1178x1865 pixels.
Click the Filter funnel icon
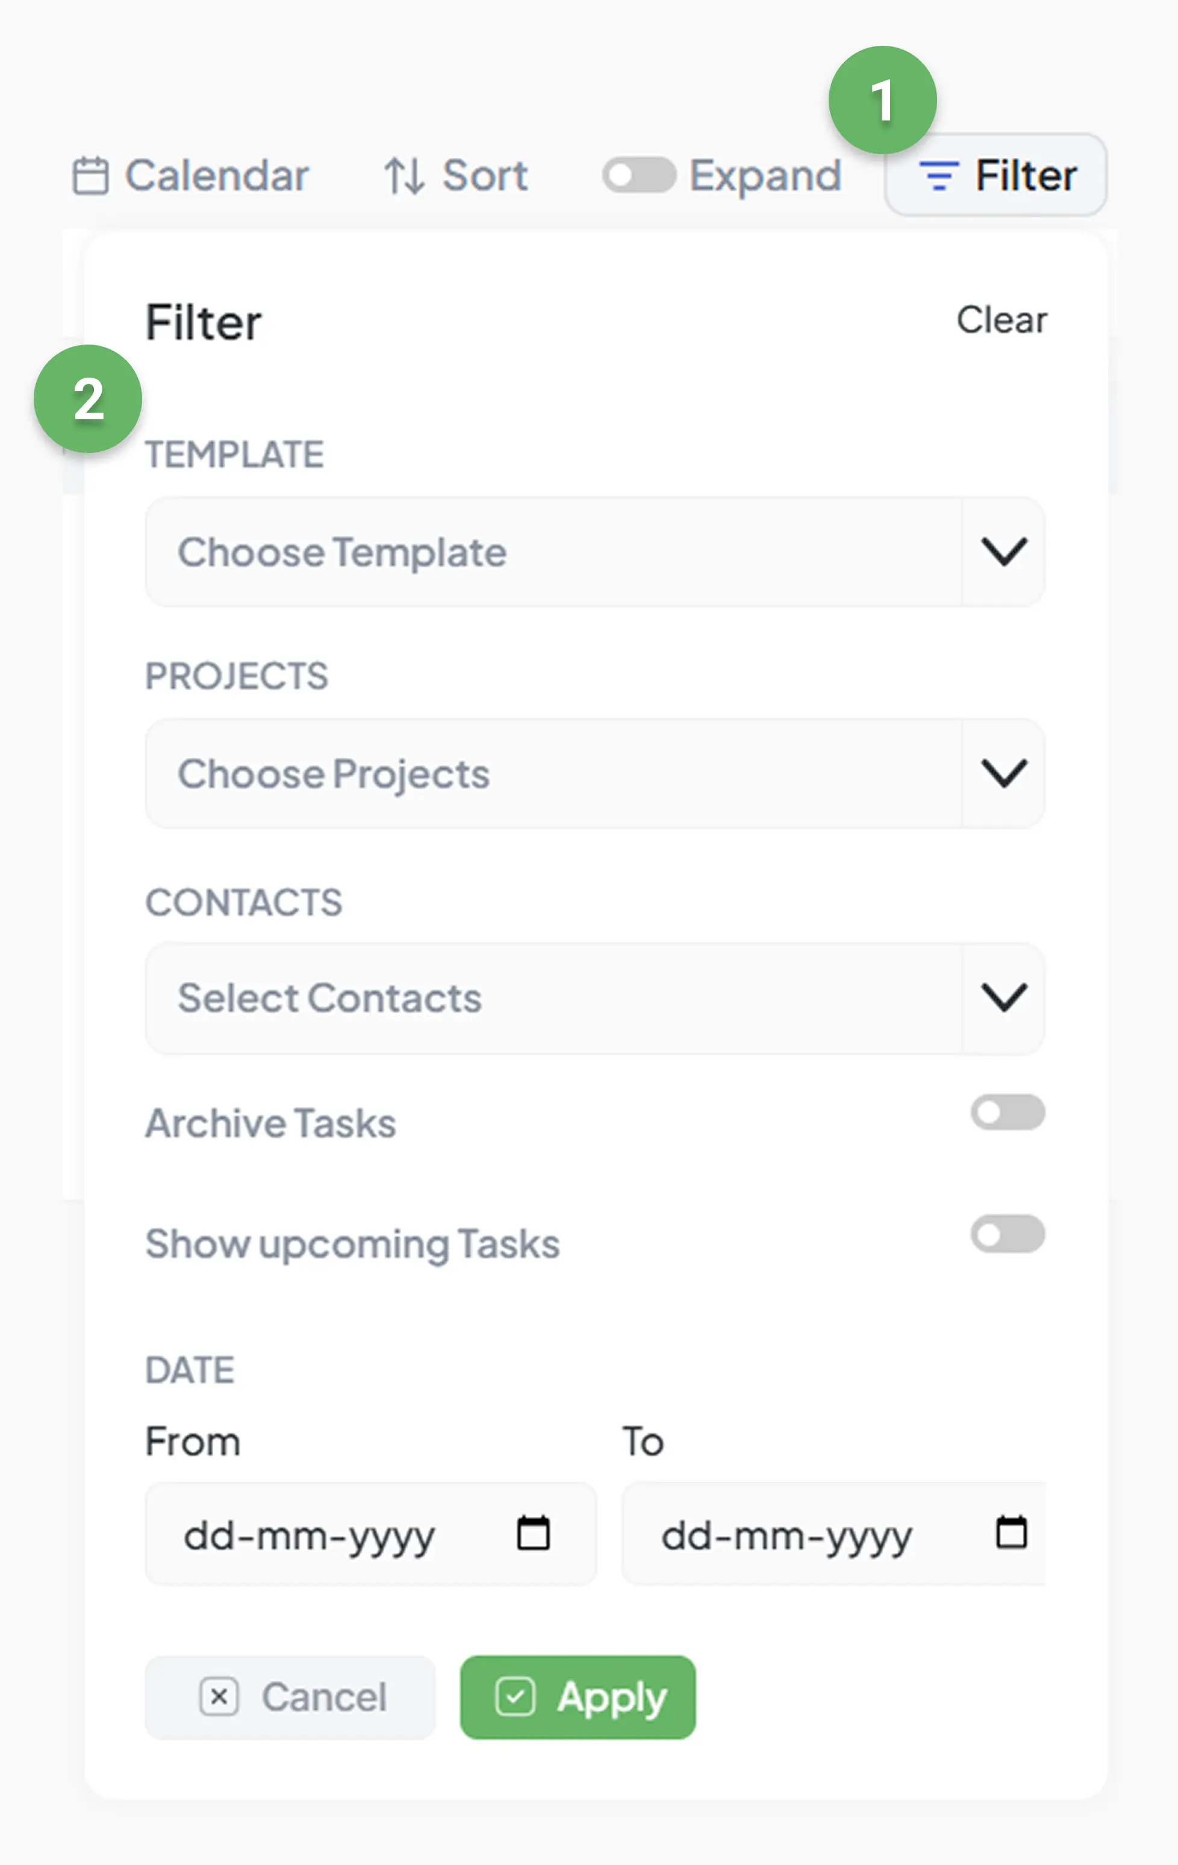tap(940, 175)
